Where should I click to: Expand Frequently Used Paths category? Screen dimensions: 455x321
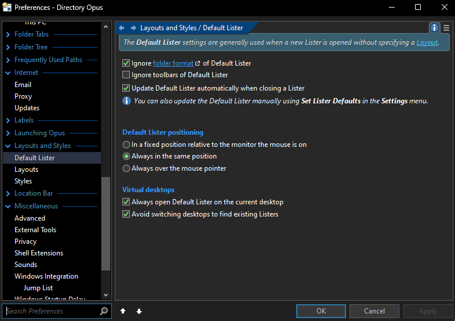(8, 60)
